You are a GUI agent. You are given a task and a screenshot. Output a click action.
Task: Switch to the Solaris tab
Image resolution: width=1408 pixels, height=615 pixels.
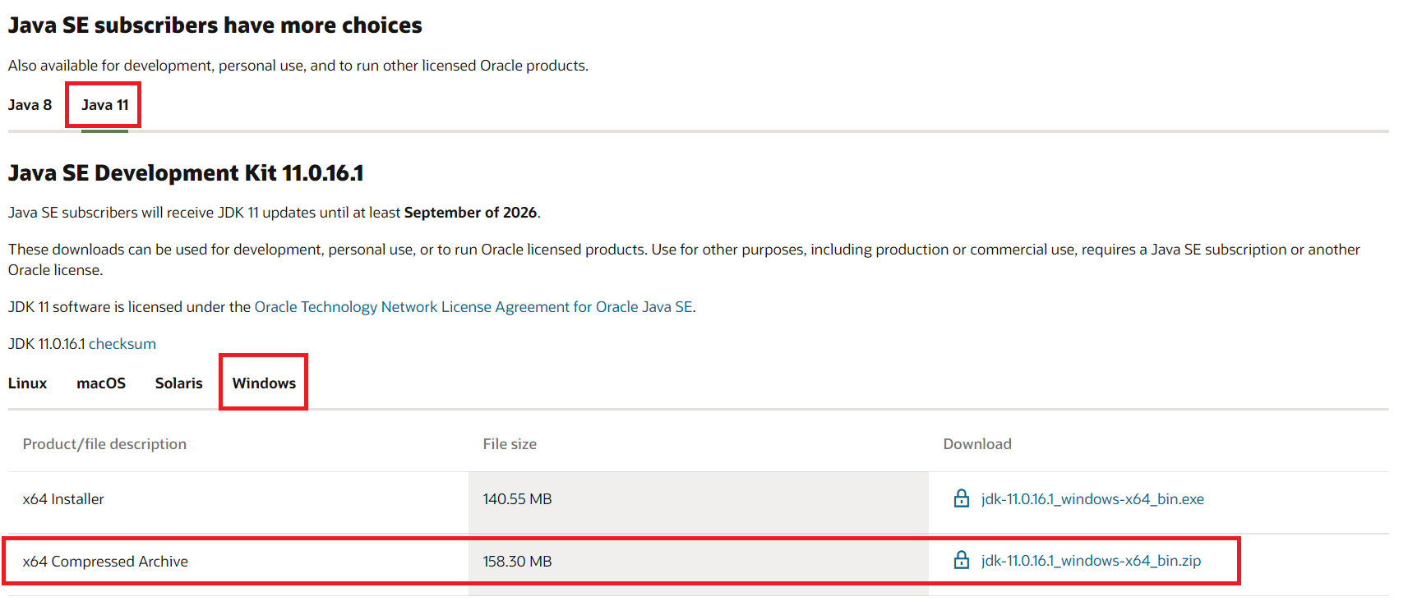click(178, 383)
